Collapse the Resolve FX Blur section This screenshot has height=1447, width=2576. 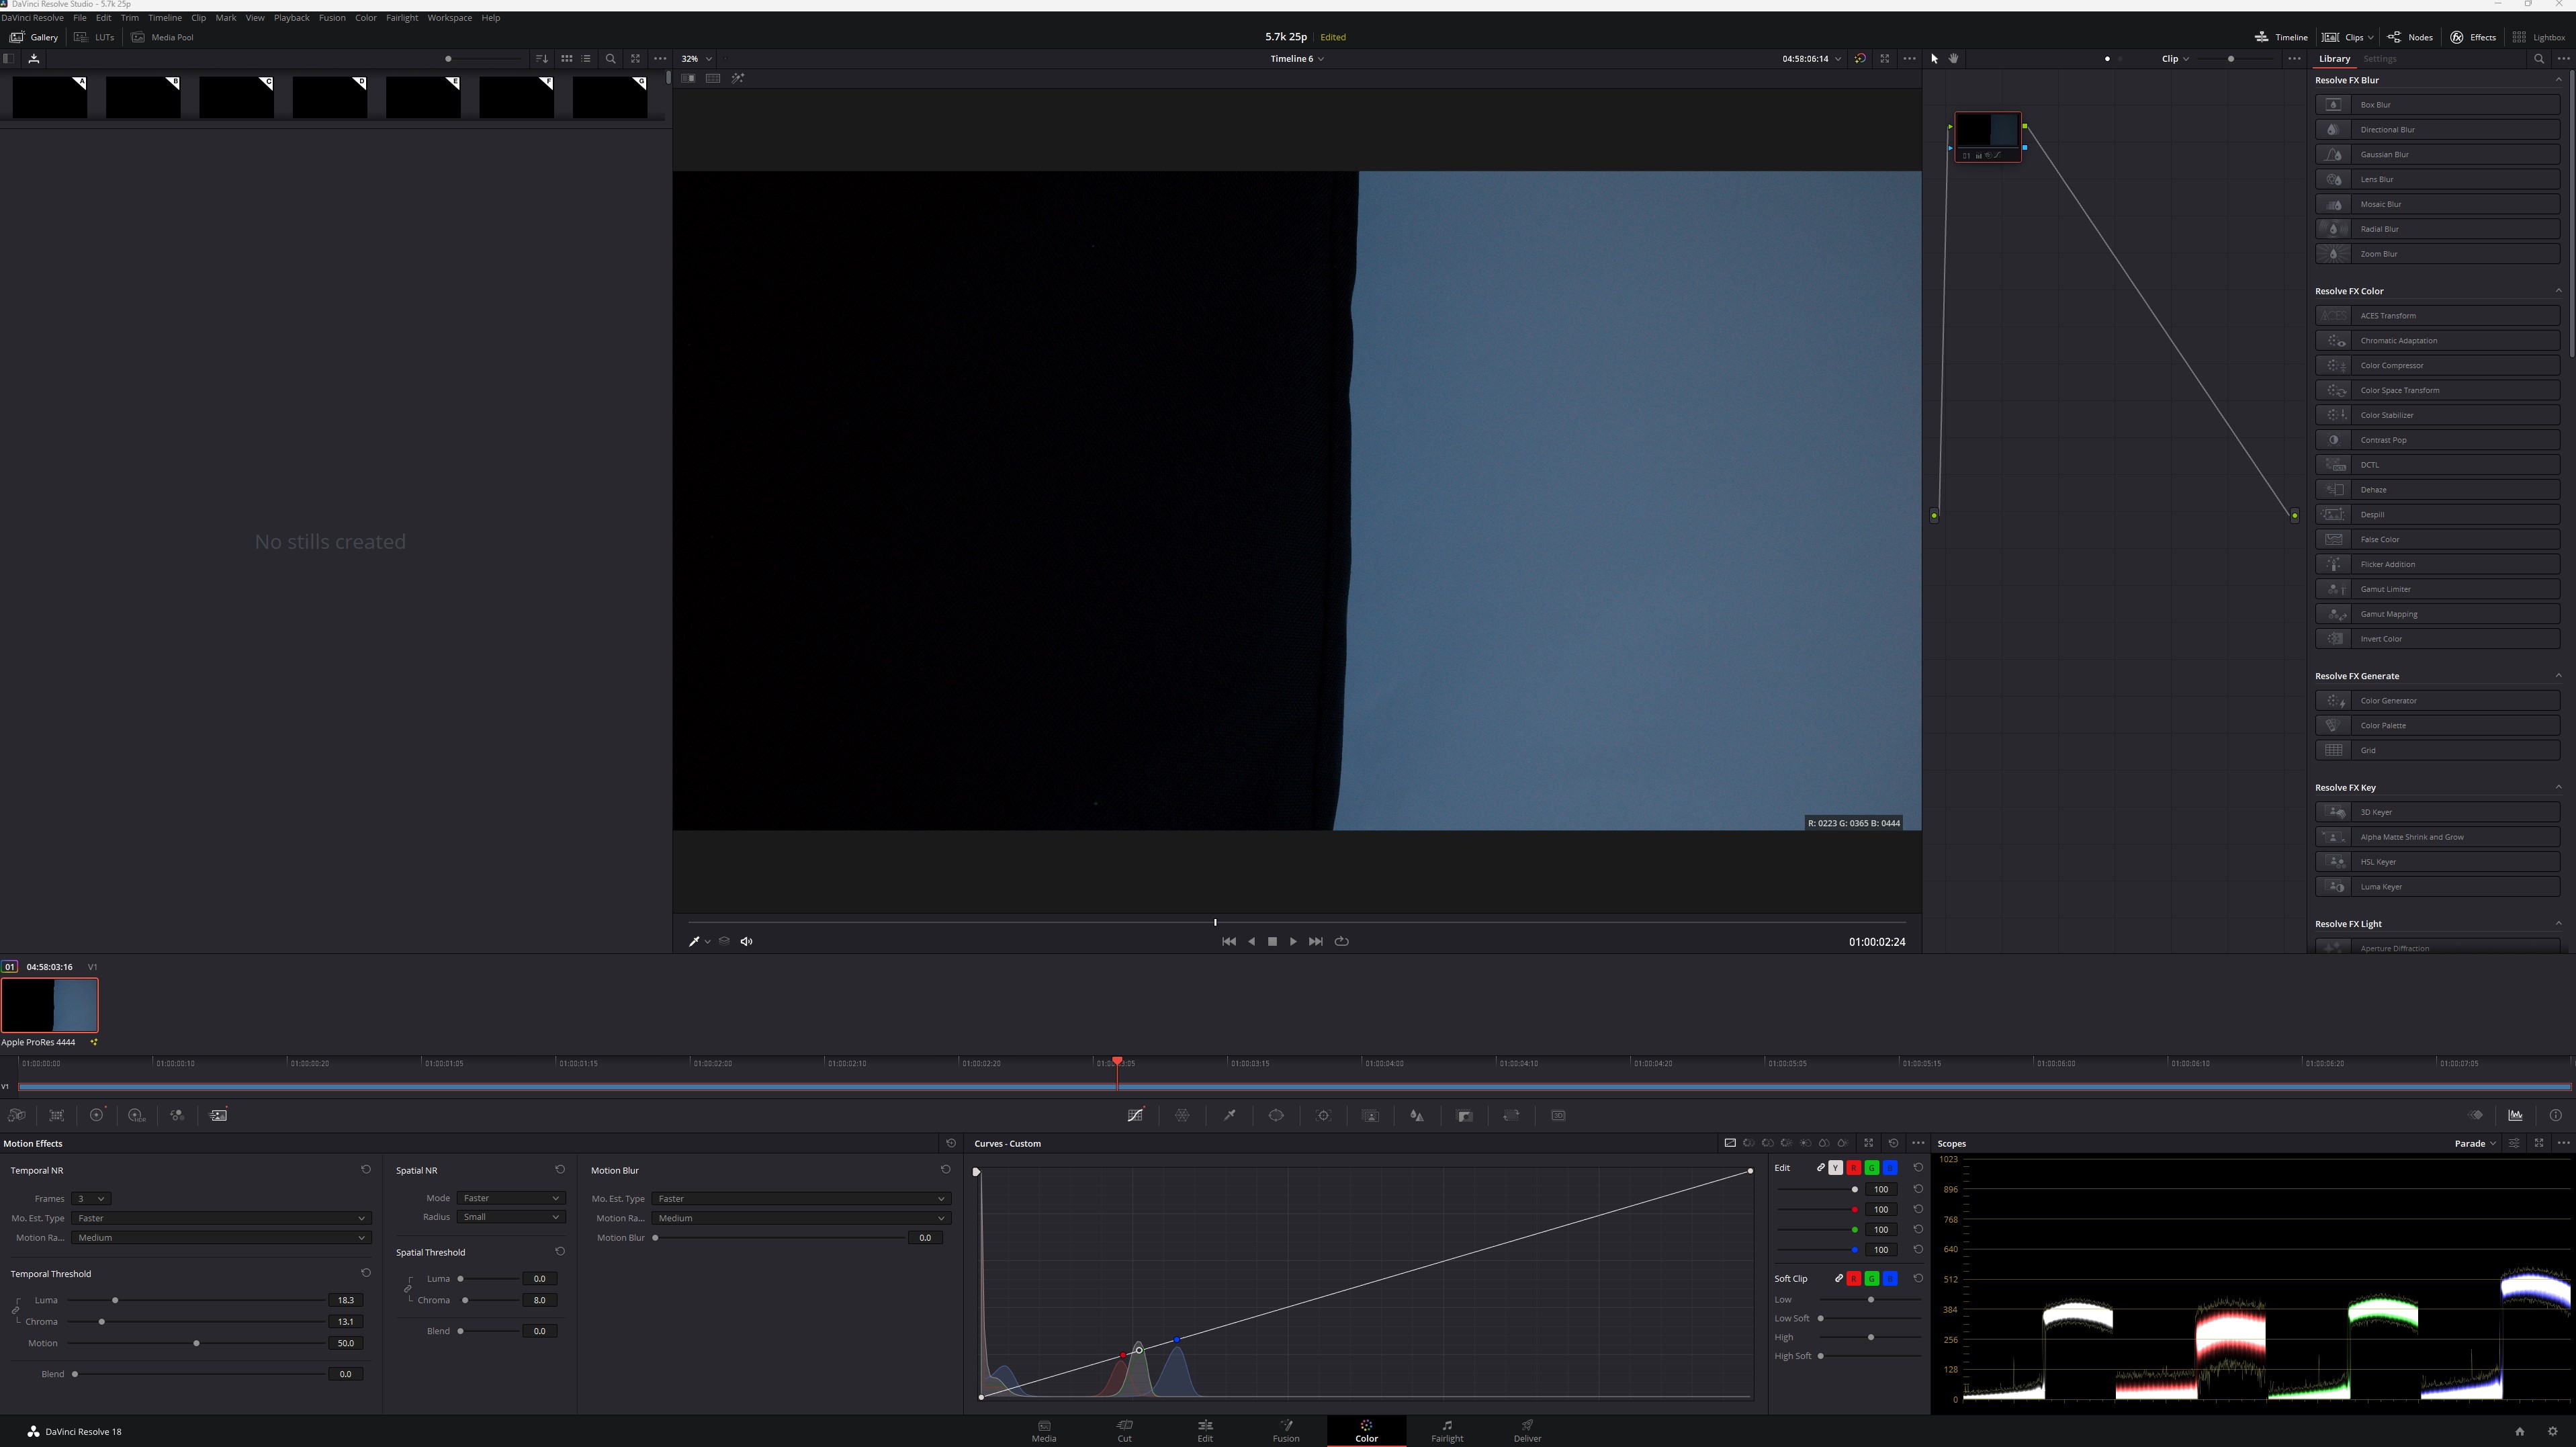click(x=2559, y=80)
